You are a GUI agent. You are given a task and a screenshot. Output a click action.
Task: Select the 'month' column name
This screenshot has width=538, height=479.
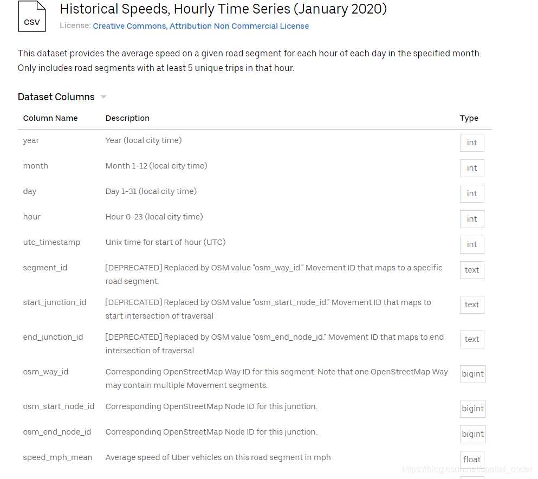pyautogui.click(x=35, y=166)
